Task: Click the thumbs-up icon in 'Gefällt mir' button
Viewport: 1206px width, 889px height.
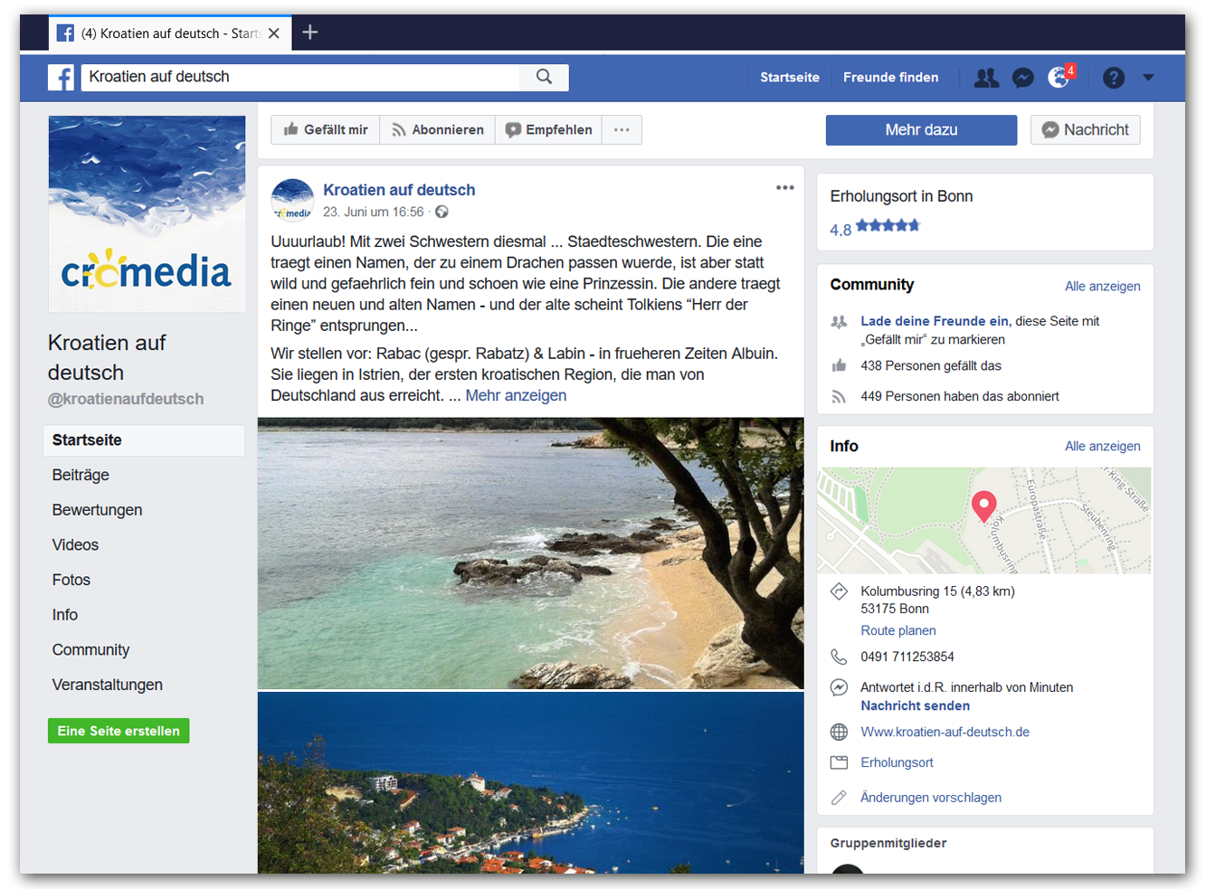Action: tap(290, 129)
